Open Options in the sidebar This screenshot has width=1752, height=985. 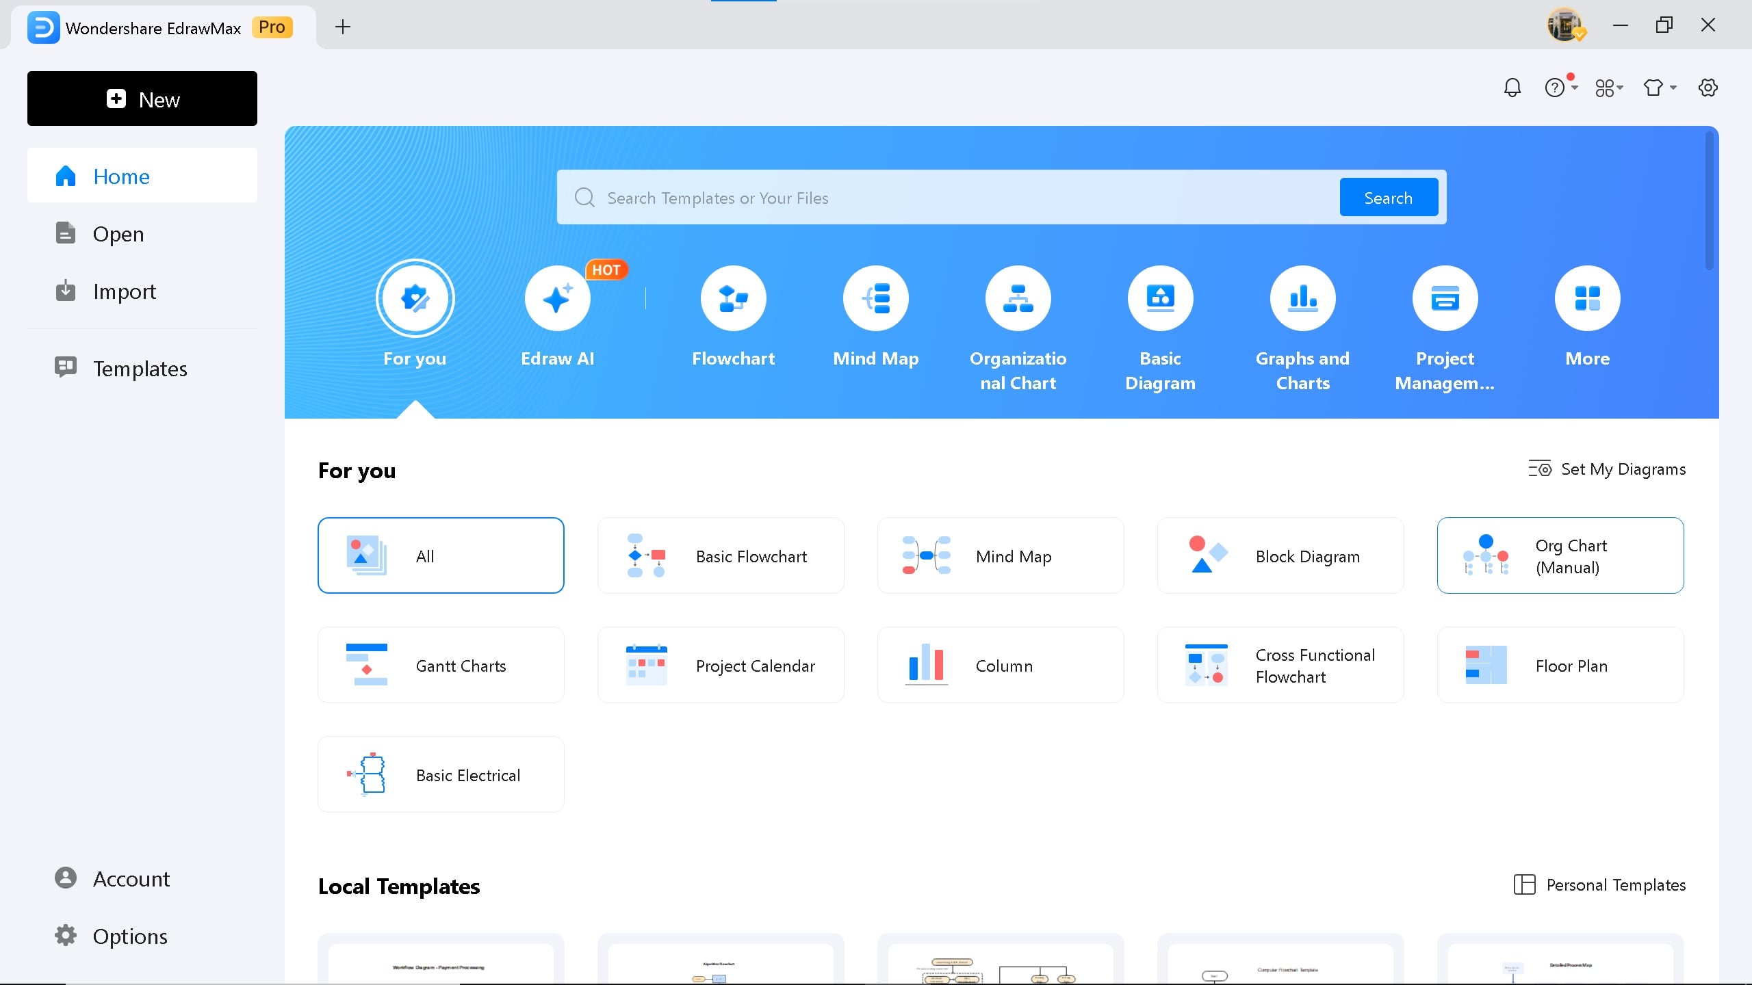tap(142, 935)
